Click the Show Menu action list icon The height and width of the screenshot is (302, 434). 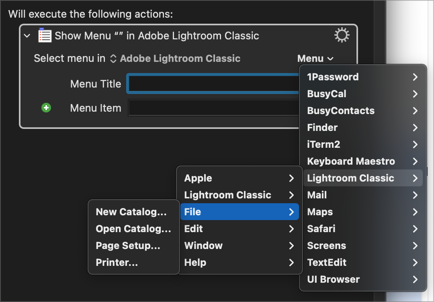pyautogui.click(x=45, y=35)
